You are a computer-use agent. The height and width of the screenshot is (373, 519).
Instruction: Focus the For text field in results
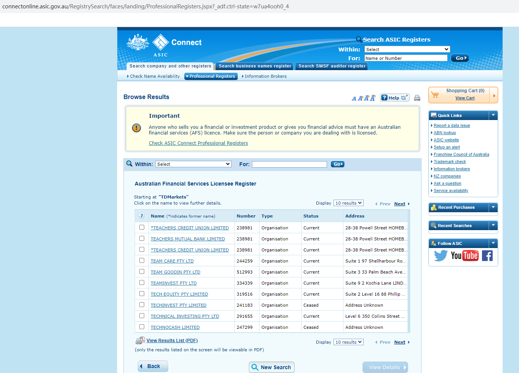pos(289,164)
